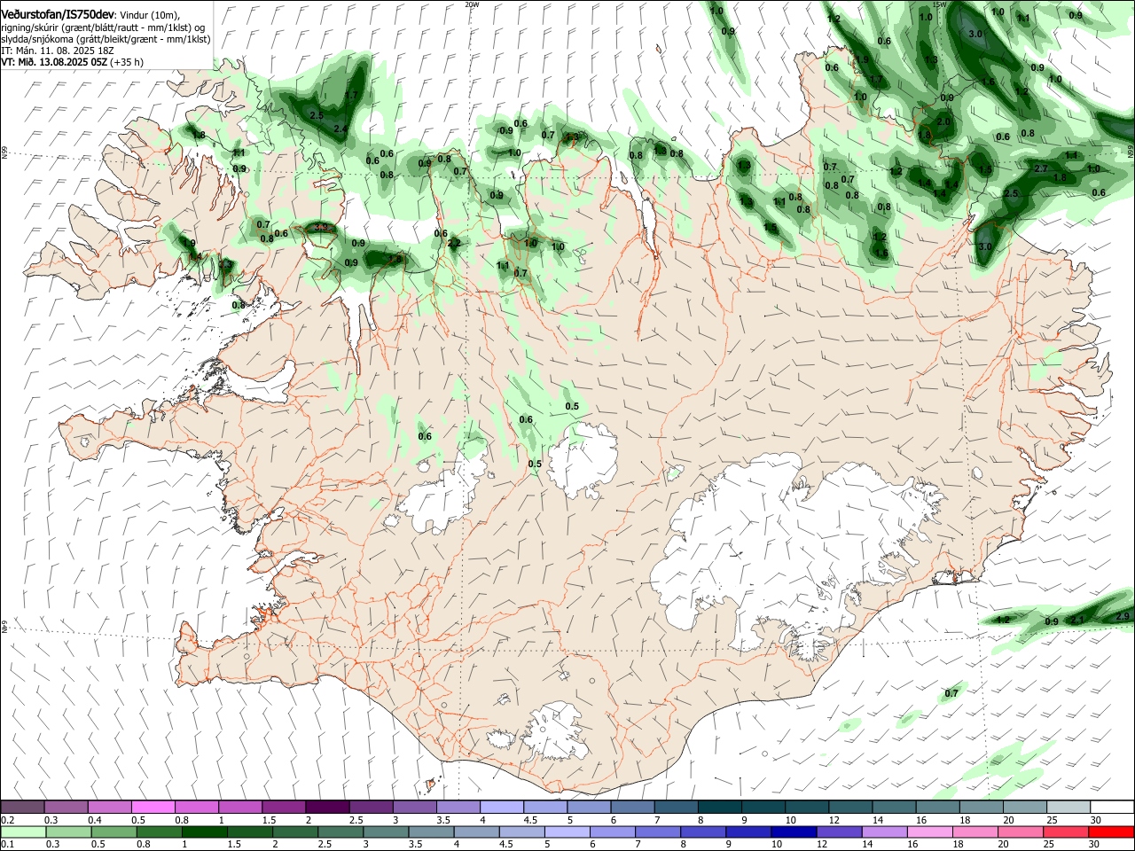Click the '(+35 h)' forecast offset text
This screenshot has width=1135, height=851.
[127, 63]
